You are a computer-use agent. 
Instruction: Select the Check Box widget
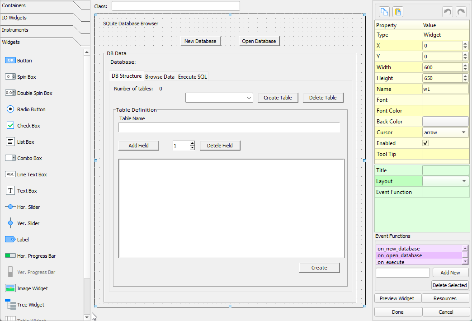(x=23, y=125)
